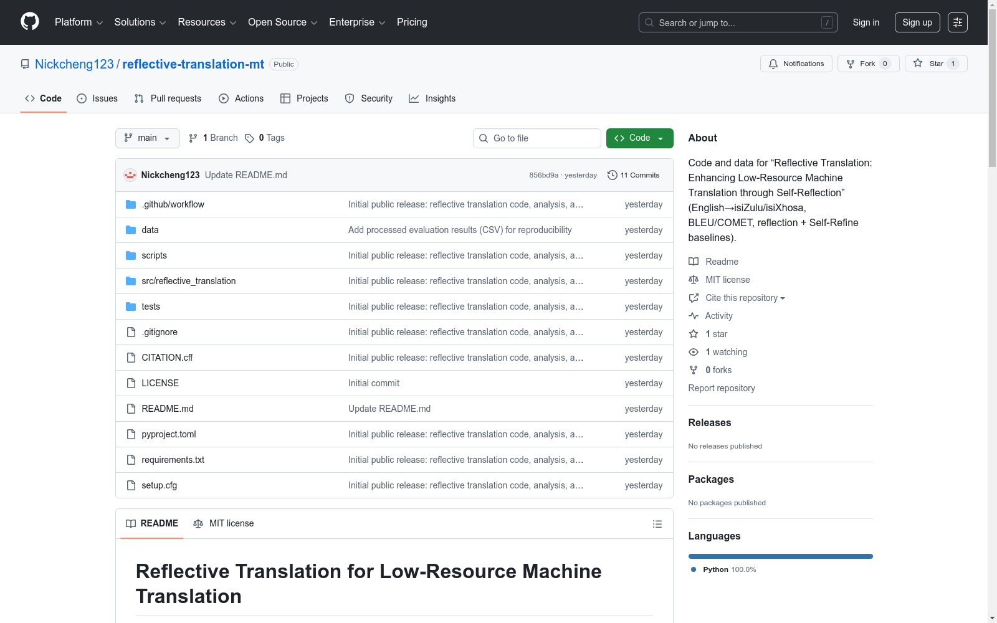Click the commits history clock icon

click(613, 175)
